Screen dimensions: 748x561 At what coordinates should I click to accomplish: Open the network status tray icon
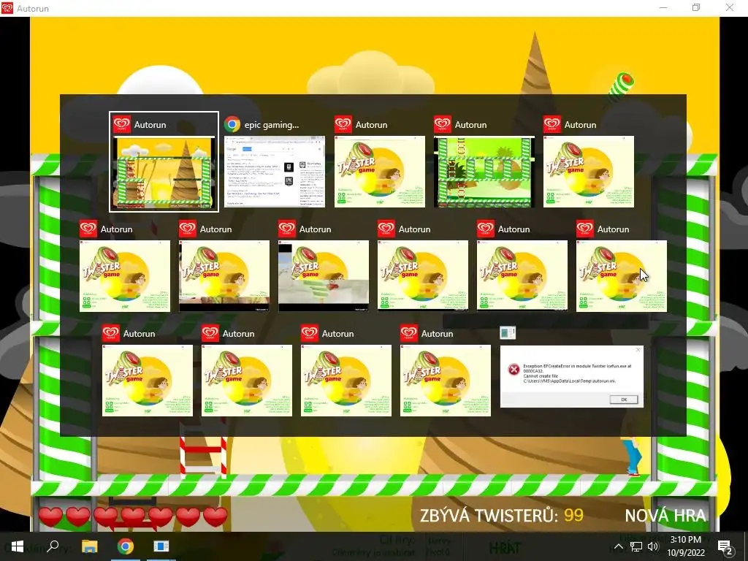636,546
